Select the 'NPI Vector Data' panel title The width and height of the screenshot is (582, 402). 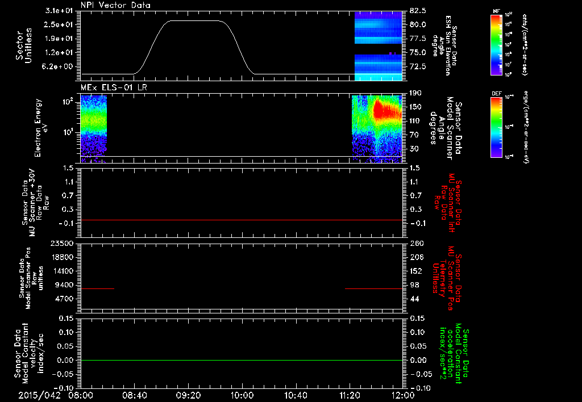coord(115,5)
